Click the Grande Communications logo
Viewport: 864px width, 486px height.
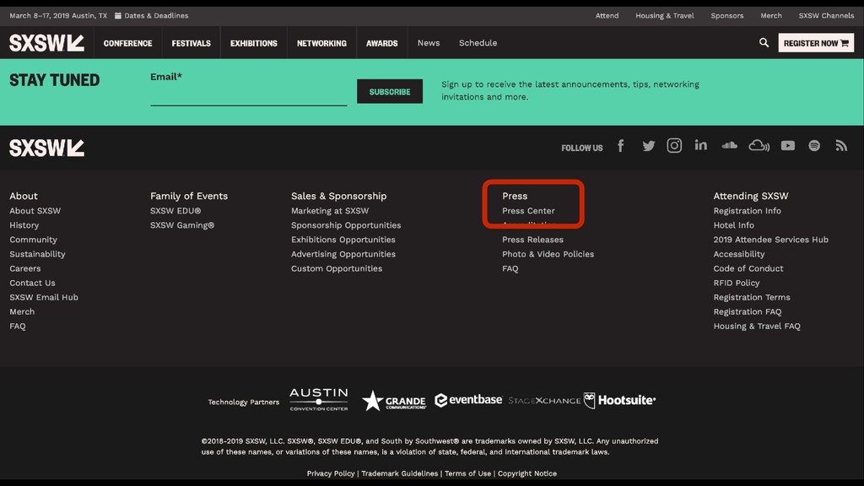[x=394, y=401]
